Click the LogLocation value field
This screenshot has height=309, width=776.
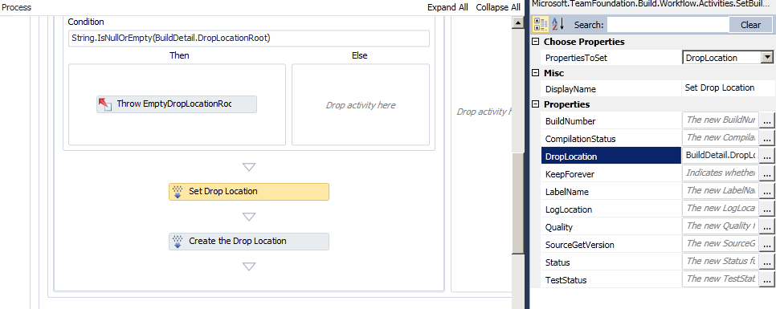coord(721,209)
